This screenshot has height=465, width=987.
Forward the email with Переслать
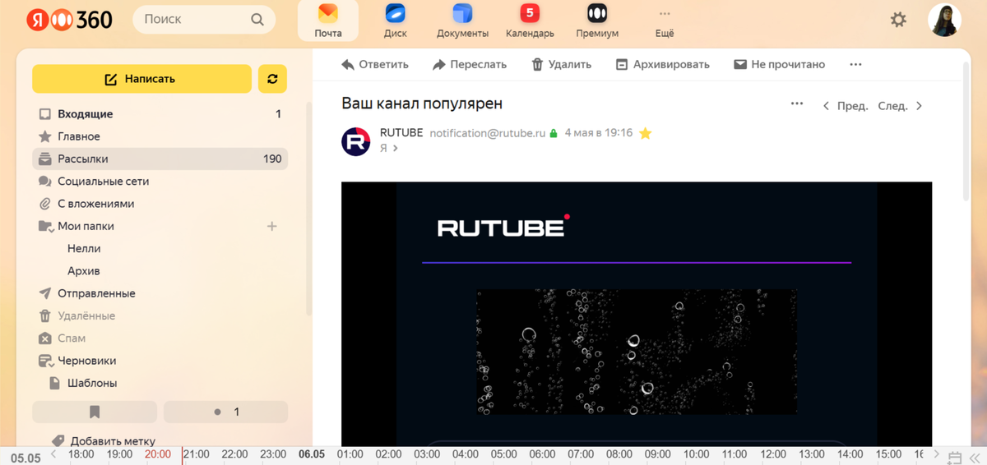coord(470,64)
